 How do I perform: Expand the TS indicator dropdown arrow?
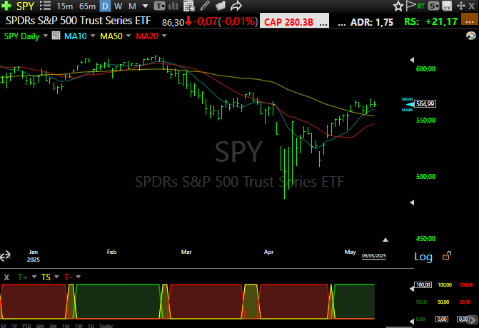coord(56,277)
